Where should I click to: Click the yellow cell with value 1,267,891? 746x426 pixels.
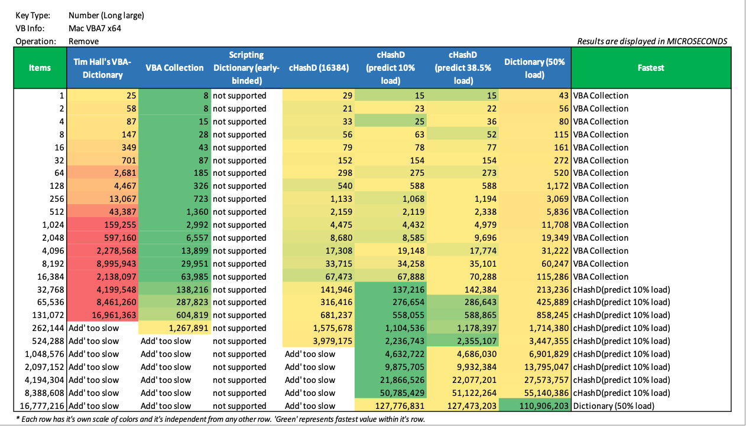(x=174, y=328)
